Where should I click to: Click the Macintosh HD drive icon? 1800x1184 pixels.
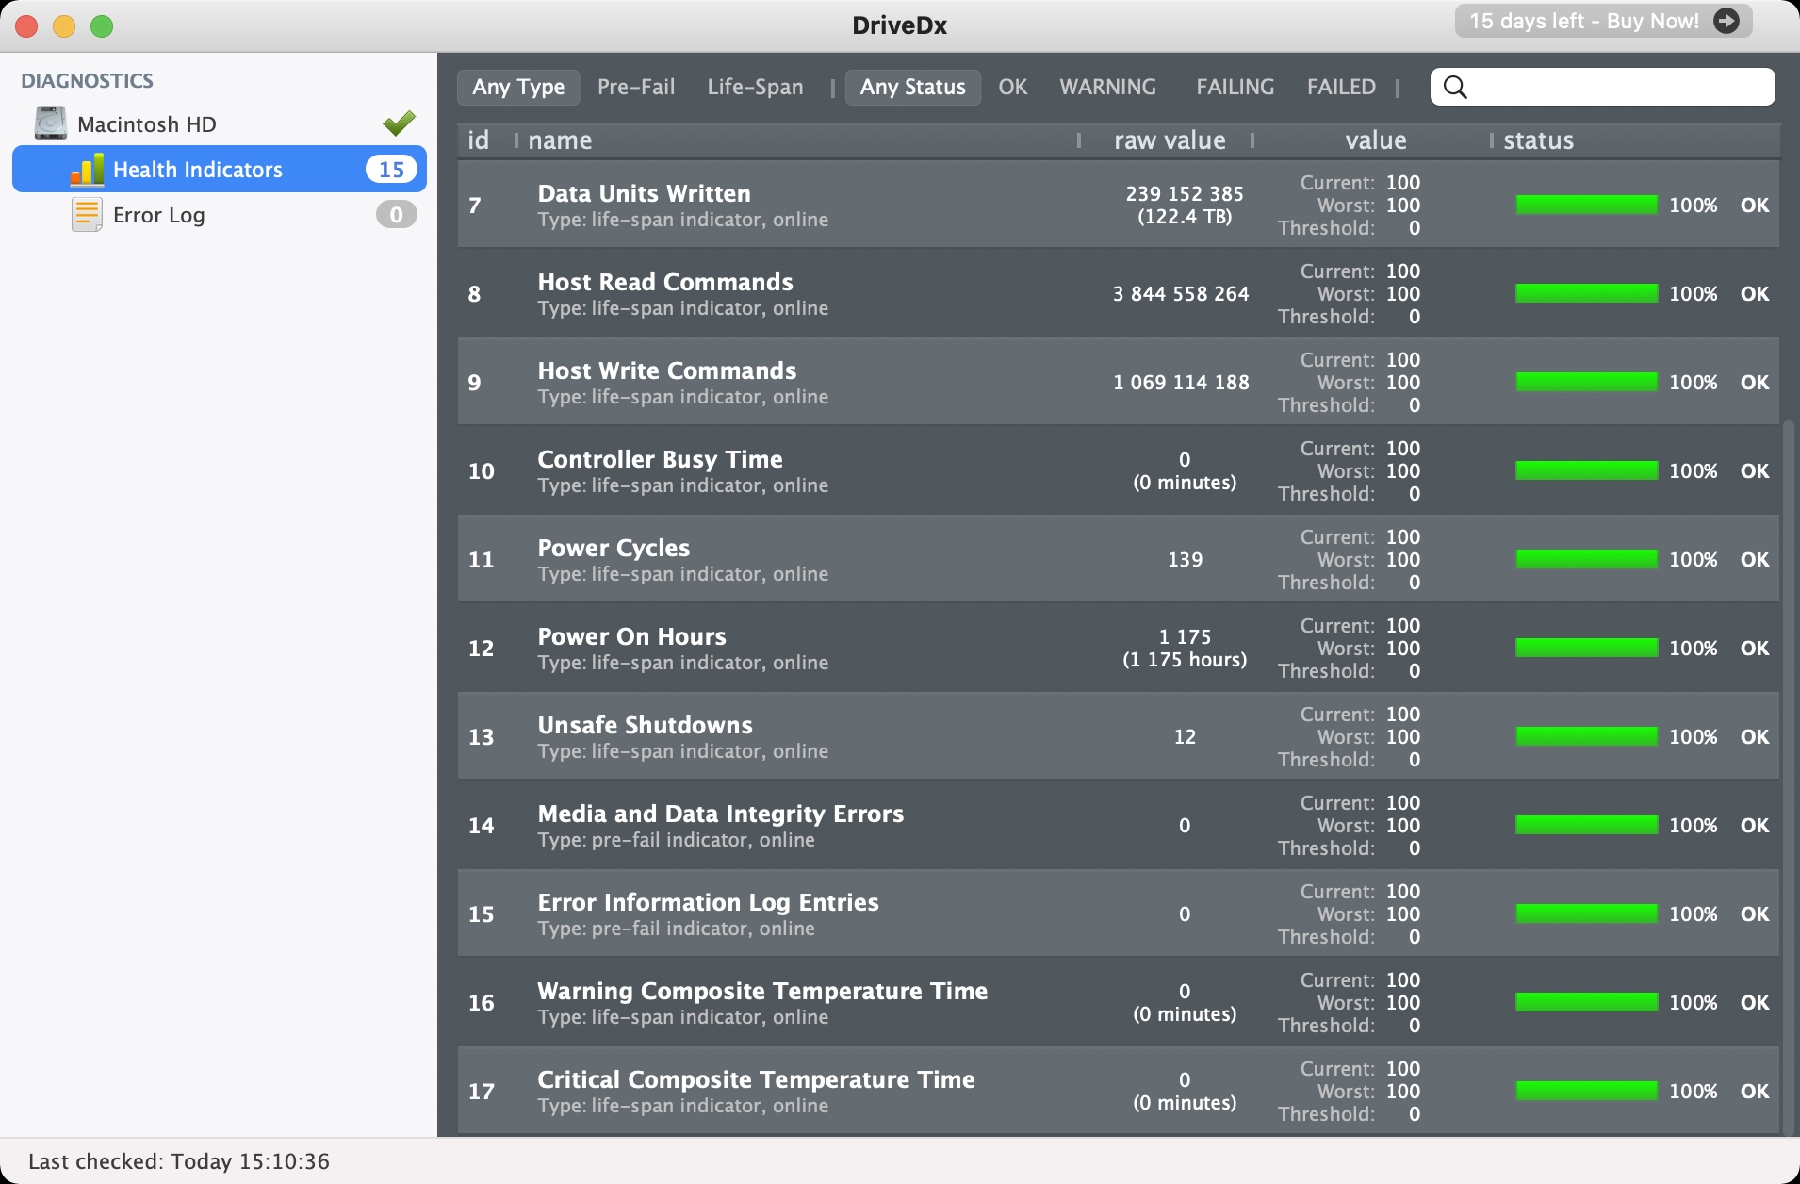coord(51,123)
